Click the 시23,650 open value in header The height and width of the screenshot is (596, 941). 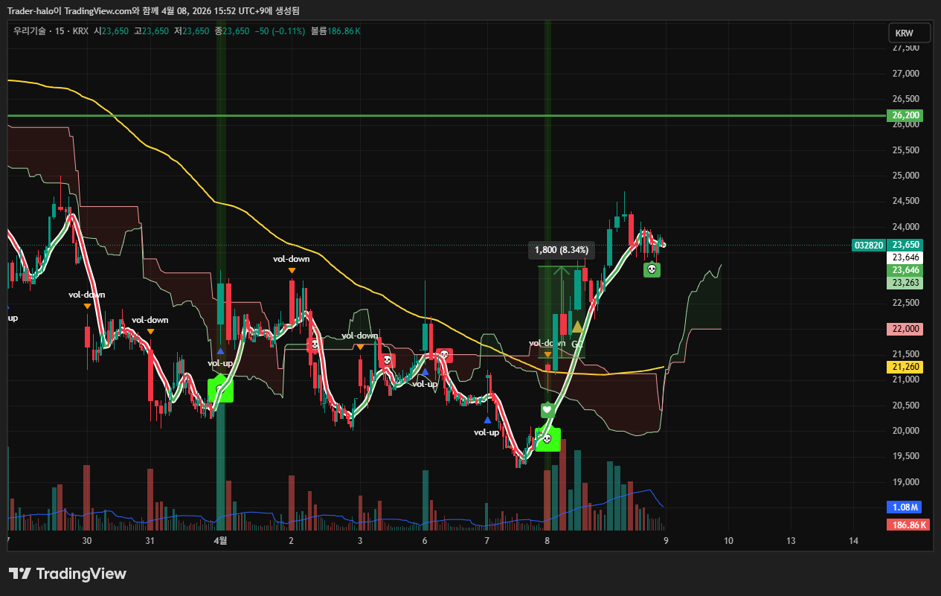112,31
